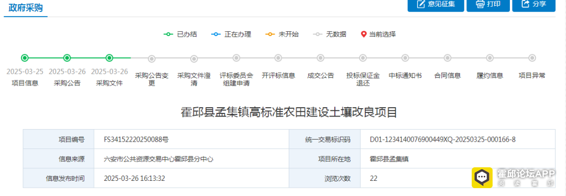
Task: Select the 履约信息 step circle
Action: 489,58
